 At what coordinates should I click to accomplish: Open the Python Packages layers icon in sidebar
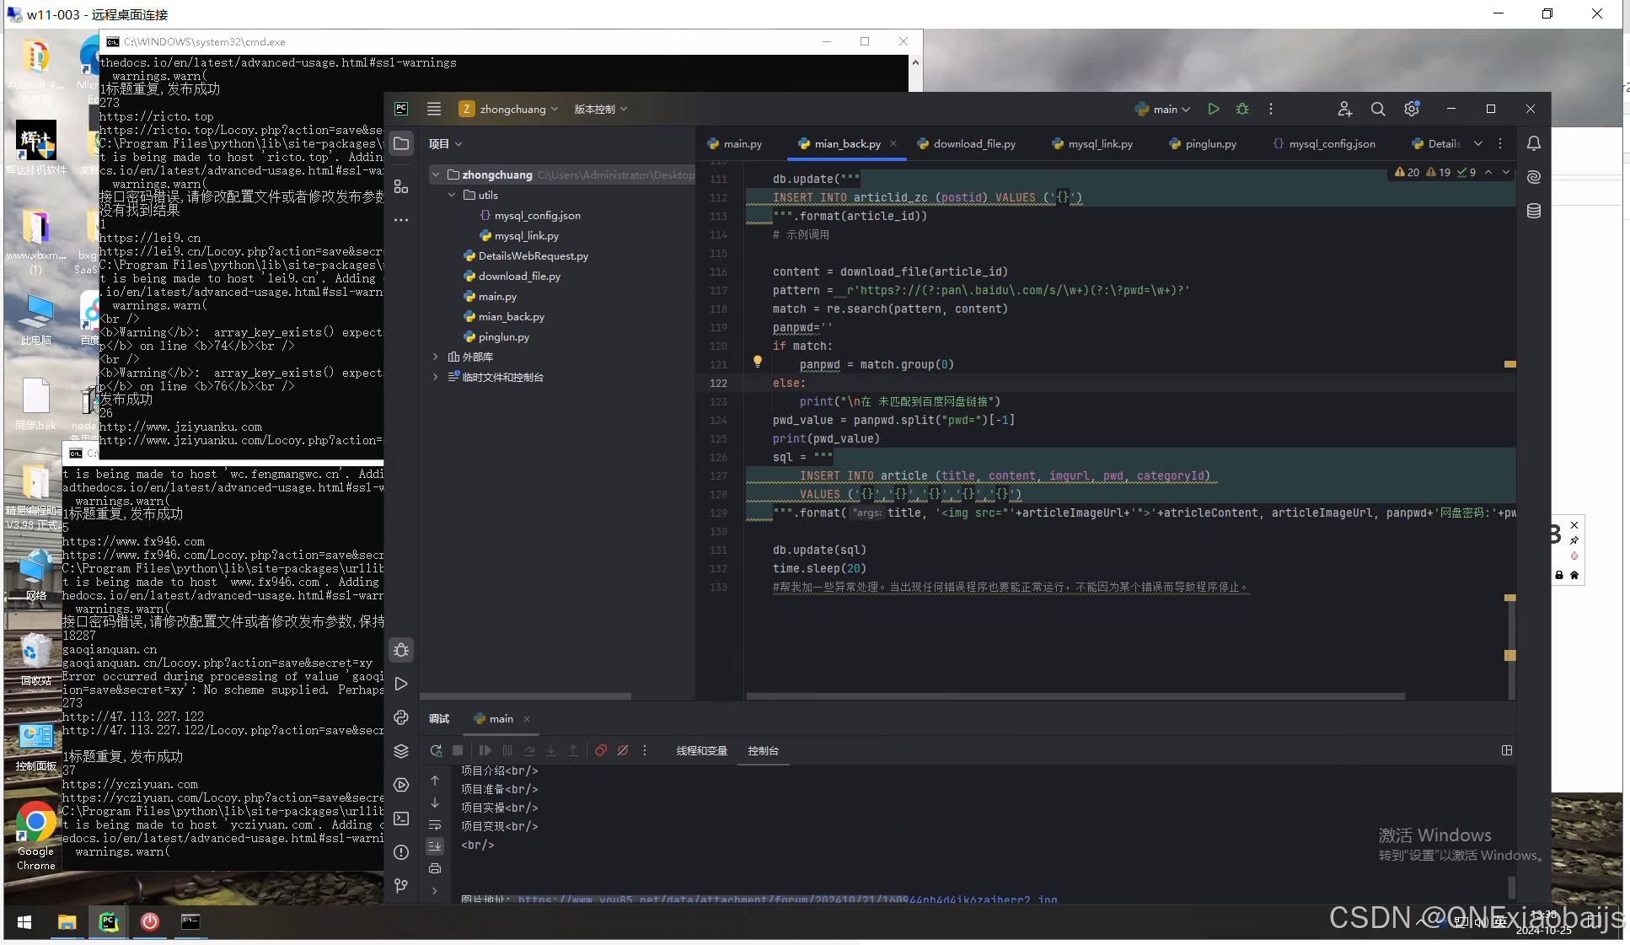point(401,750)
